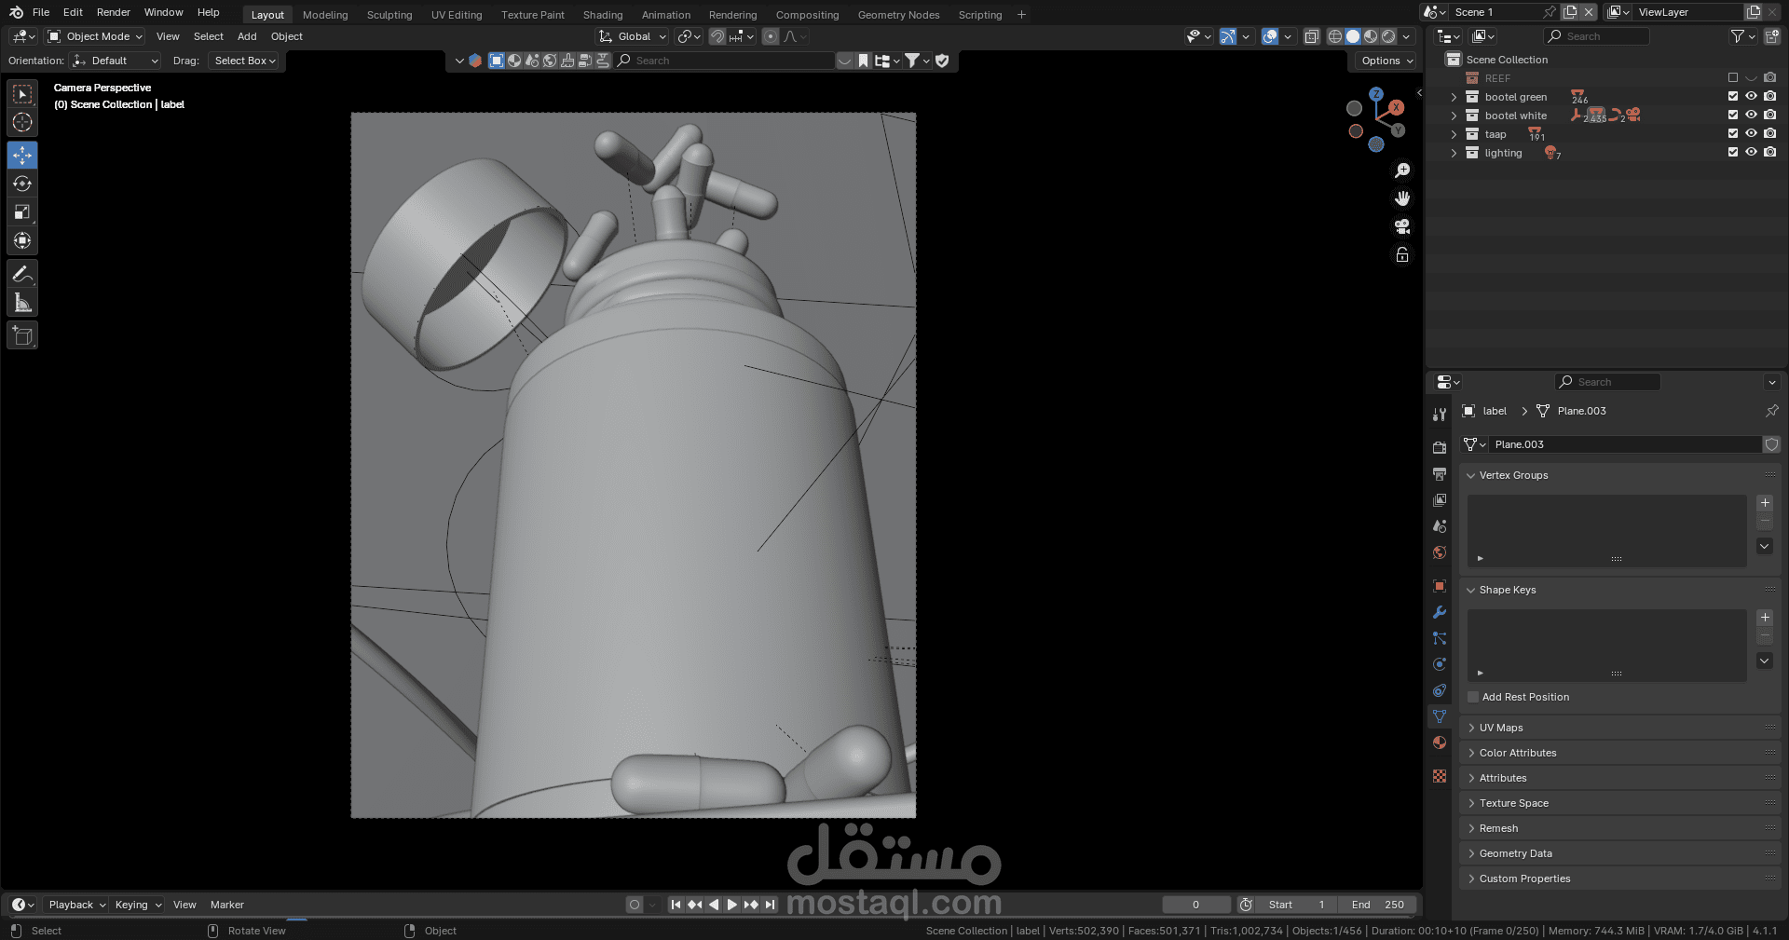Enable the Add Rest Position checkbox
This screenshot has width=1789, height=940.
(1473, 697)
